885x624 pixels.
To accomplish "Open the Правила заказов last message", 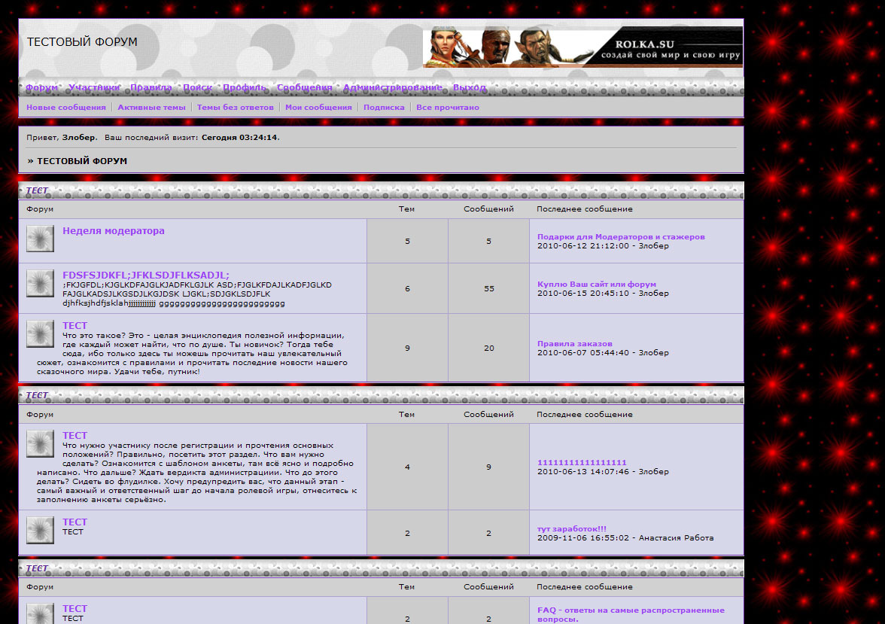I will 574,344.
